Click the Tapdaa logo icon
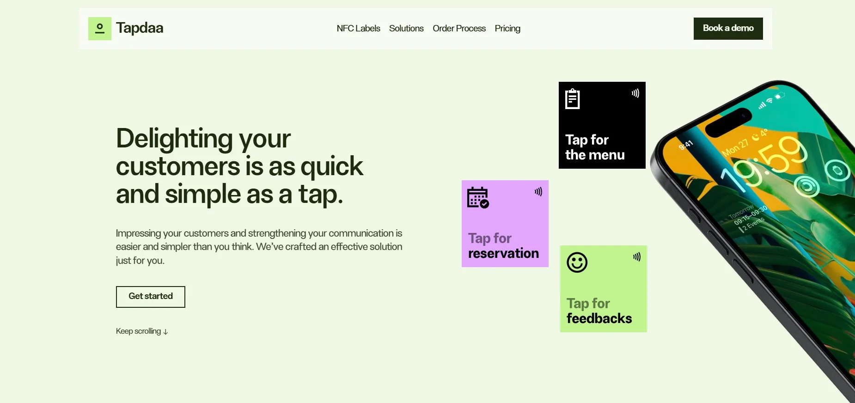This screenshot has width=855, height=403. click(x=100, y=29)
